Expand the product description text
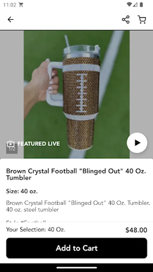This screenshot has height=272, width=153. coord(78,206)
